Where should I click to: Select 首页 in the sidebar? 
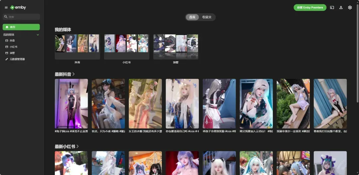pos(21,27)
